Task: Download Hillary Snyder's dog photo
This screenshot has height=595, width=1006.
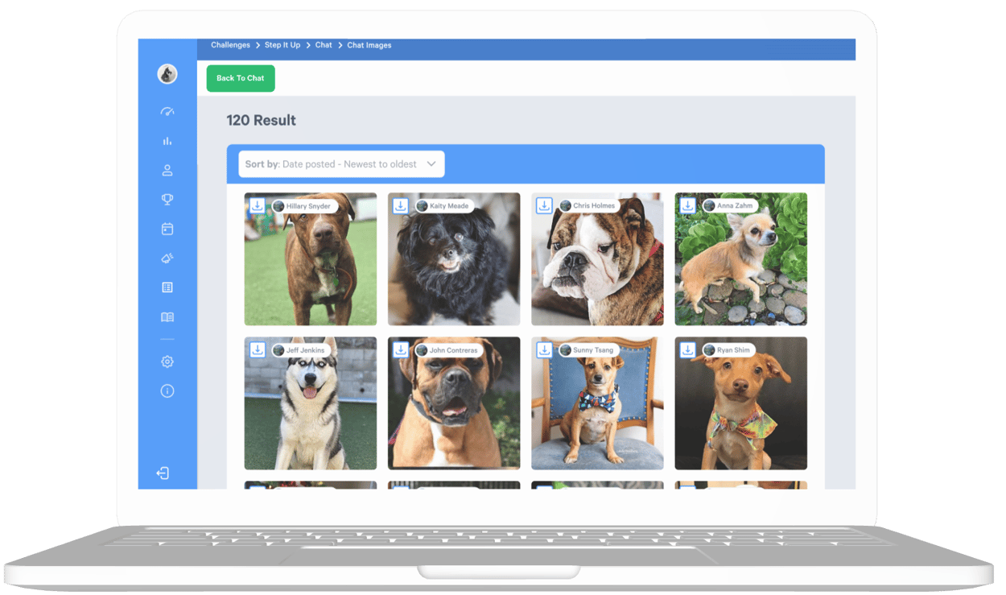Action: tap(257, 206)
